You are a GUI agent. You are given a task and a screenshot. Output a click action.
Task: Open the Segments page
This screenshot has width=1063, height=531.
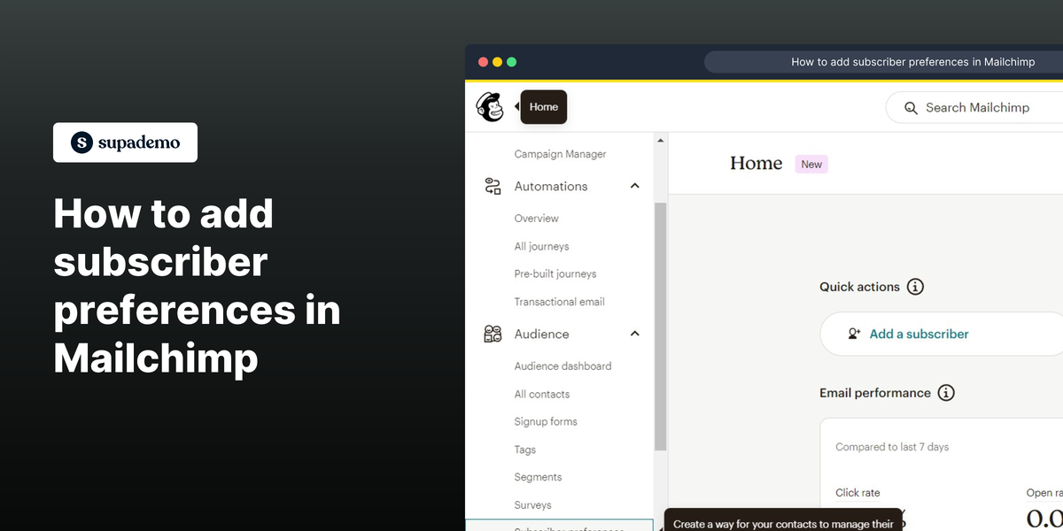tap(538, 477)
